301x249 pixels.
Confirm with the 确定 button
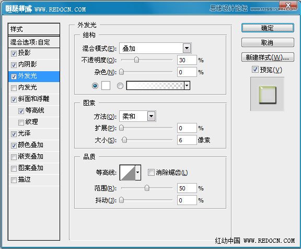[268, 28]
